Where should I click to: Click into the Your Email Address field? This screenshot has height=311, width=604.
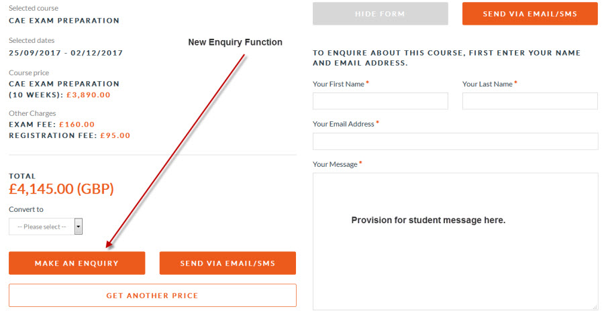(455, 141)
